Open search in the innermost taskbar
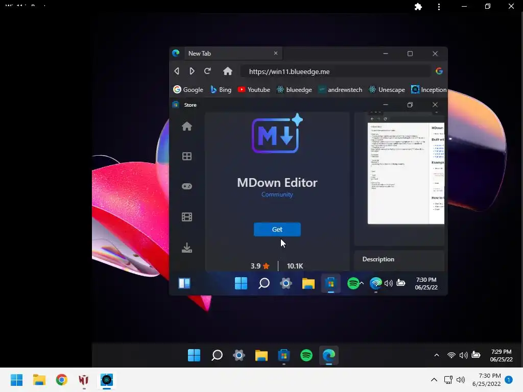 (264, 283)
